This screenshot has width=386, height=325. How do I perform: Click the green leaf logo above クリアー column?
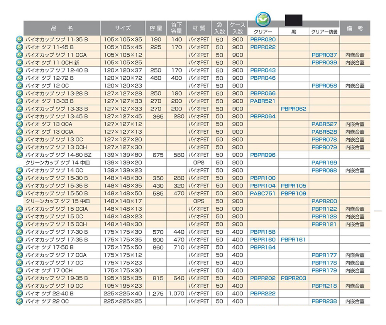(262, 18)
